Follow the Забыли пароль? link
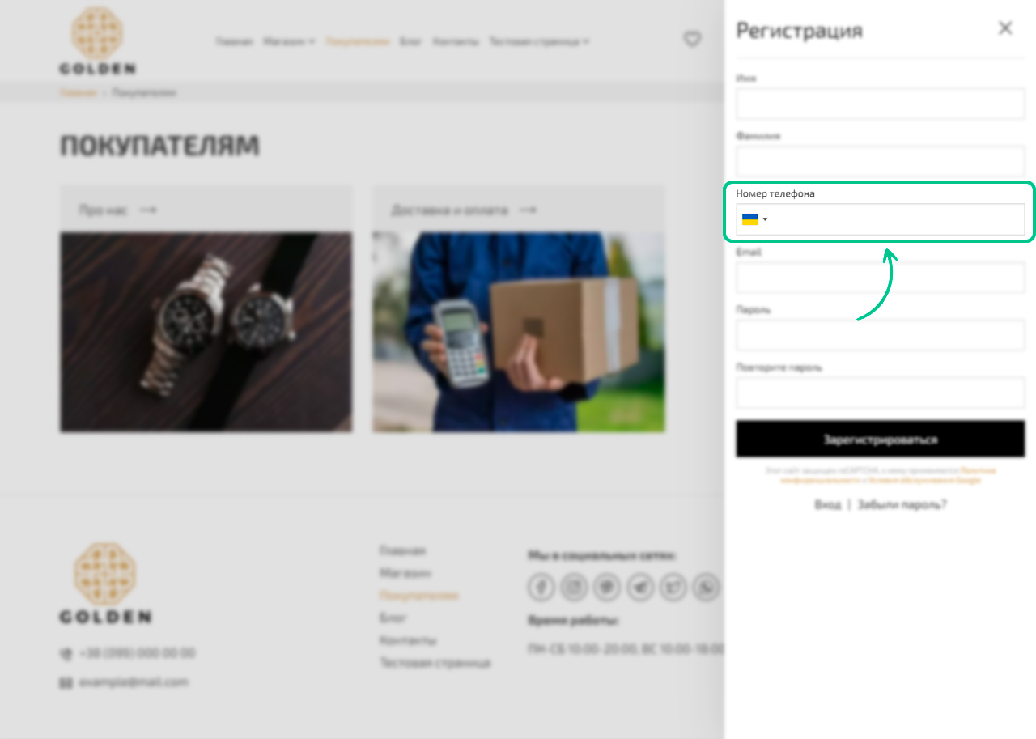The width and height of the screenshot is (1036, 739). (x=902, y=504)
